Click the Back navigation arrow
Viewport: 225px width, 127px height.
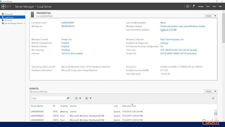[x=4, y=6]
